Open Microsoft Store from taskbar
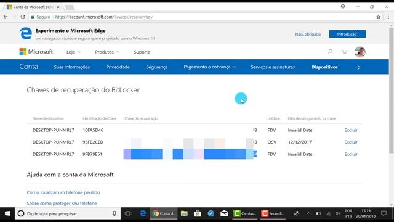Viewport: 394px width, 222px height. coord(198,214)
